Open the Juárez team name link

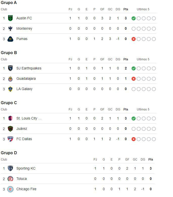coord(22,129)
